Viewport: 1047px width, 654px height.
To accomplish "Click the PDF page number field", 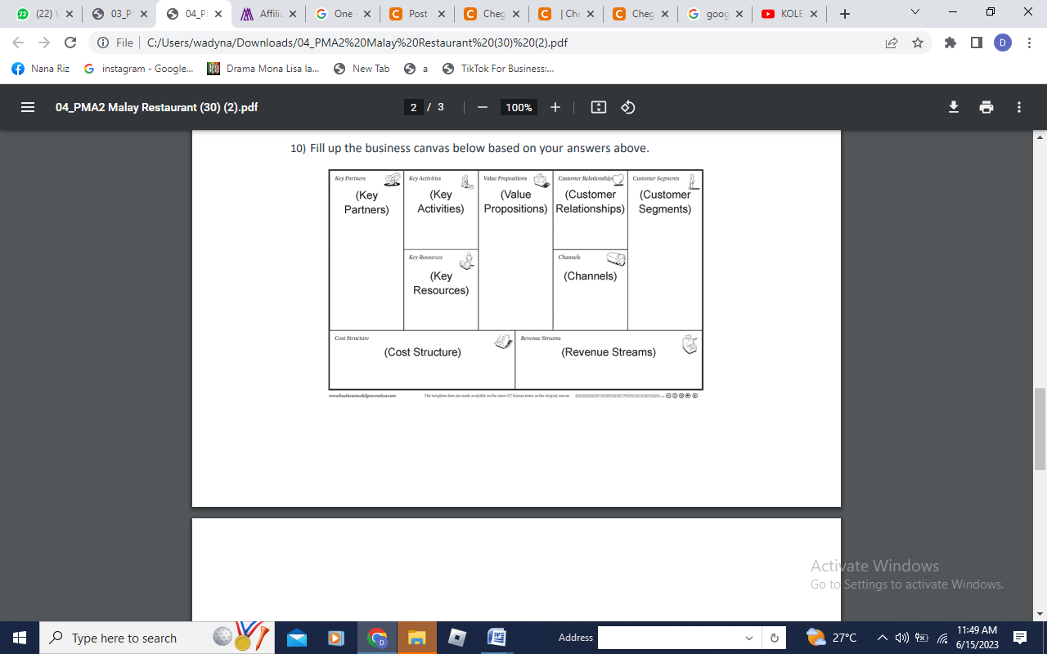I will 414,107.
